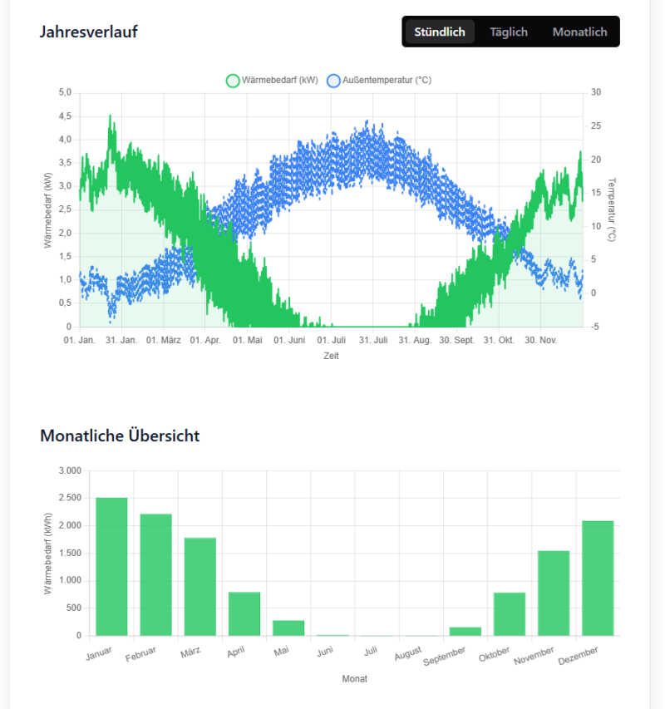
Task: Click the Jahresverlauf heading
Action: [x=90, y=32]
